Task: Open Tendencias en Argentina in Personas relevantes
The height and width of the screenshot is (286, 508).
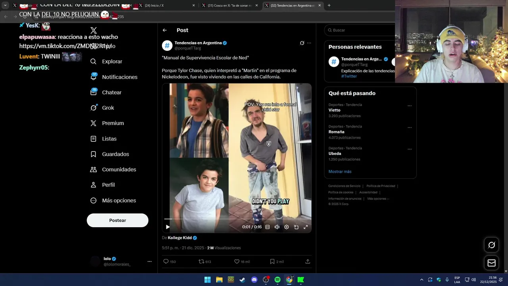Action: (x=361, y=59)
